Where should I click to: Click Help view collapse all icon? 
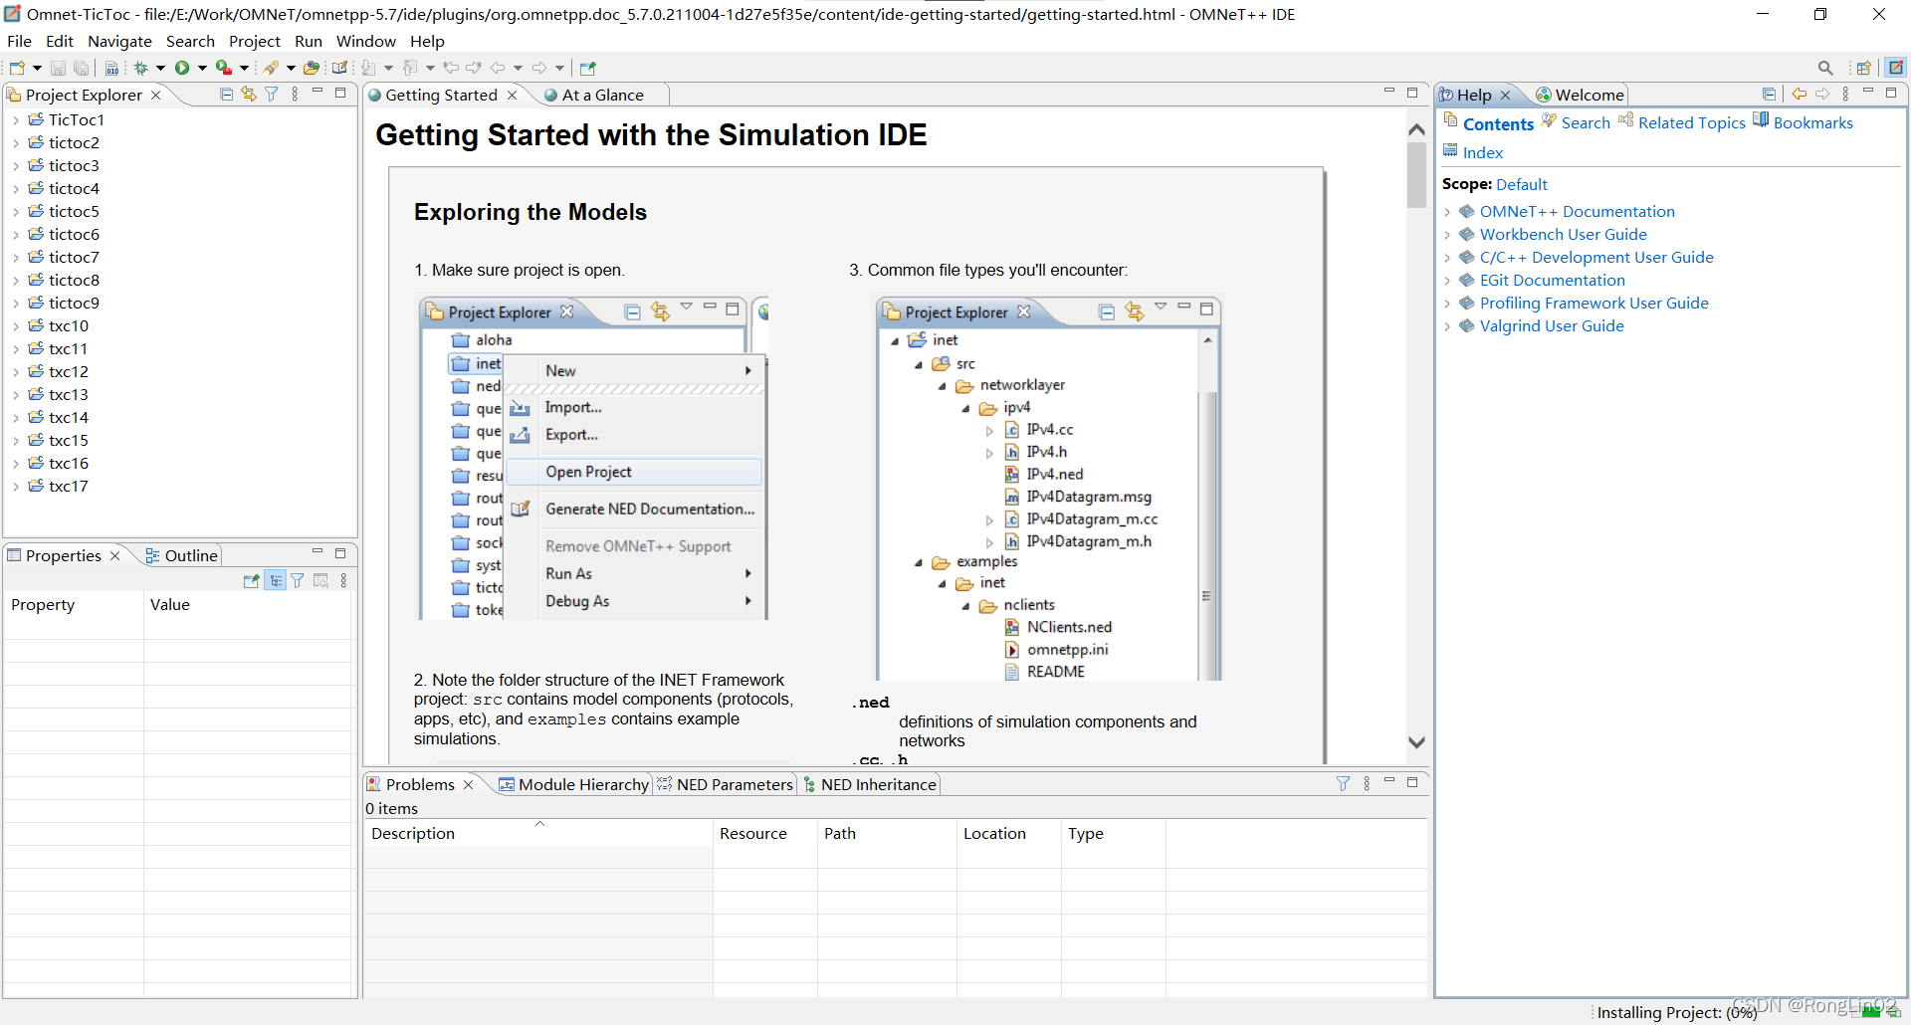coord(1769,94)
